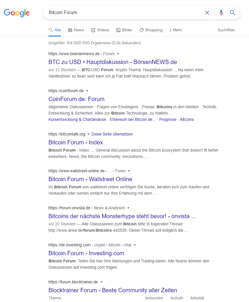This screenshot has width=249, height=302.
Task: Click the Aktivität column header
Action: [x=197, y=298]
